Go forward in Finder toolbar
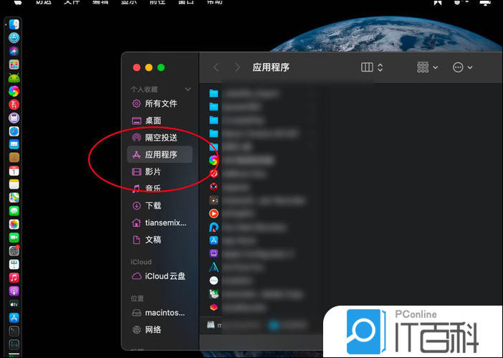 pyautogui.click(x=237, y=67)
